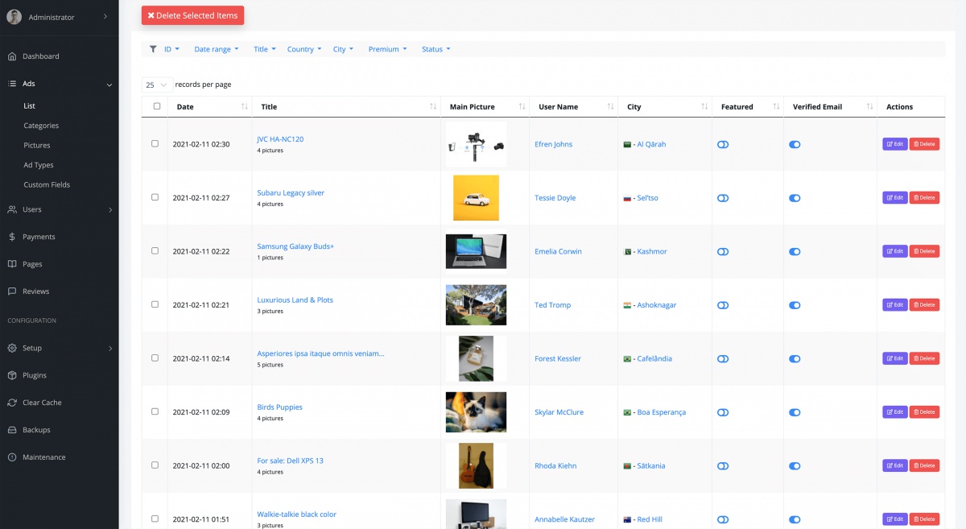Click Edit button for Luxurious Land & Plots
The height and width of the screenshot is (529, 966).
[894, 305]
